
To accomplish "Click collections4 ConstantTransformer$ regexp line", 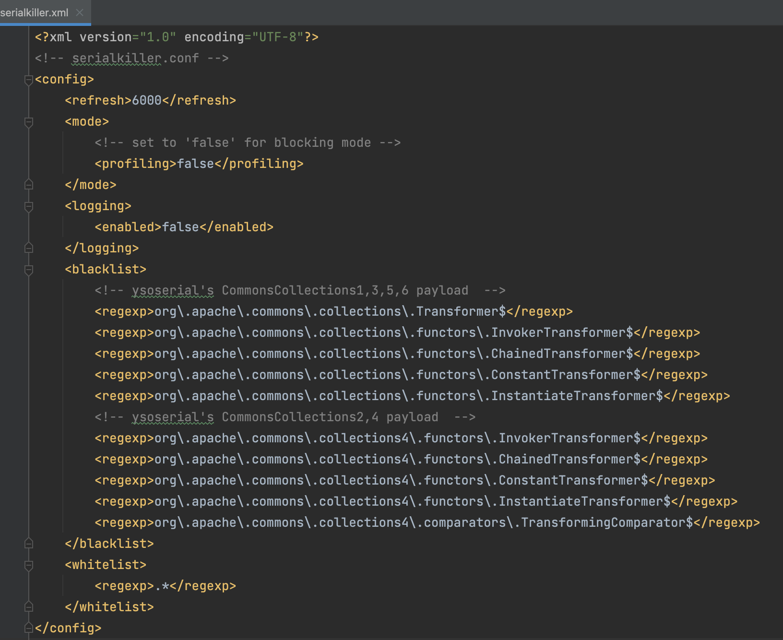I will click(405, 480).
